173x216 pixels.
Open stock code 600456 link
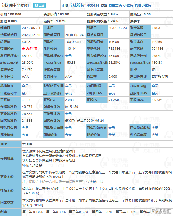coord(93,5)
